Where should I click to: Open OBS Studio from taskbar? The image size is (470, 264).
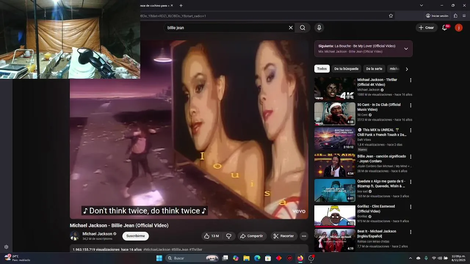tap(311, 258)
